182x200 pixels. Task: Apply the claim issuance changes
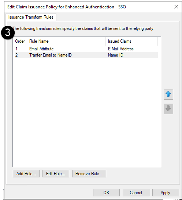click(x=166, y=192)
